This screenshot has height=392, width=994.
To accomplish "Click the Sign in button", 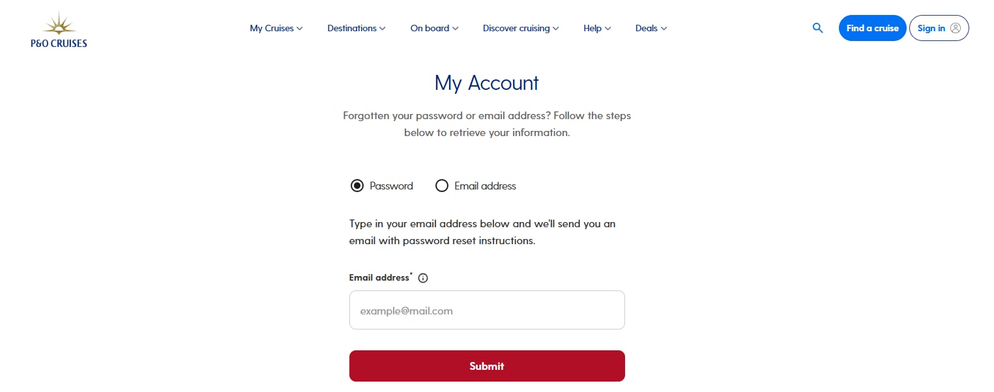I will pyautogui.click(x=939, y=28).
